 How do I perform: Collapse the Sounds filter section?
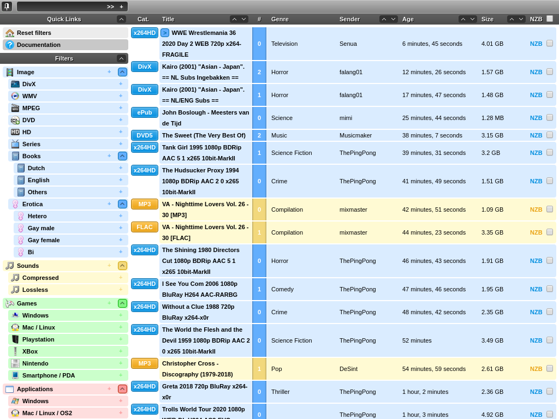(x=122, y=266)
